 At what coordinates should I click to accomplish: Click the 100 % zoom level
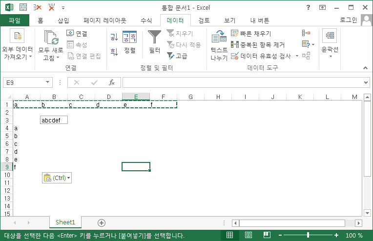354,235
